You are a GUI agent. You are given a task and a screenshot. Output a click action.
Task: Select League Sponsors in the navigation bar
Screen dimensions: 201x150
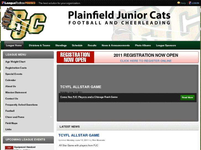click(166, 45)
